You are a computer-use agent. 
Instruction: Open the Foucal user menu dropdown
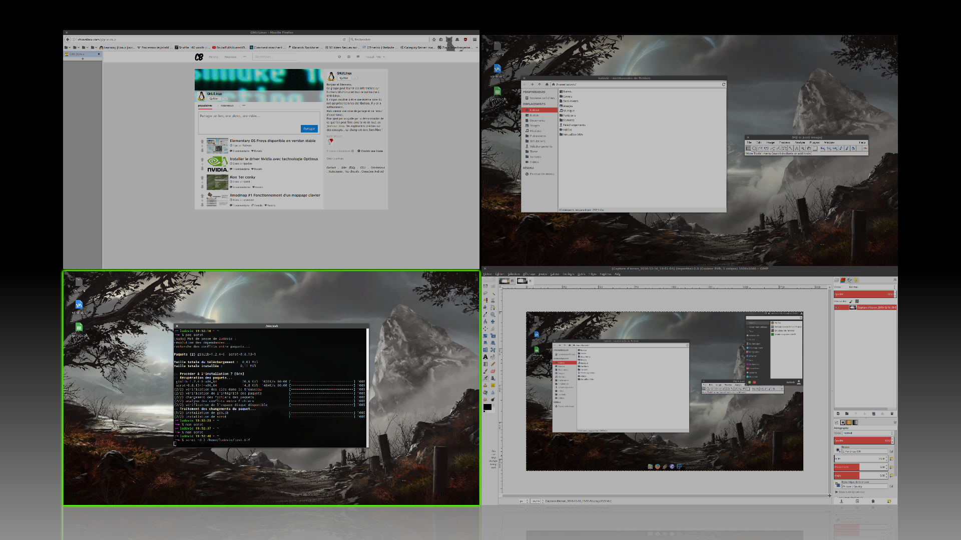tap(375, 57)
